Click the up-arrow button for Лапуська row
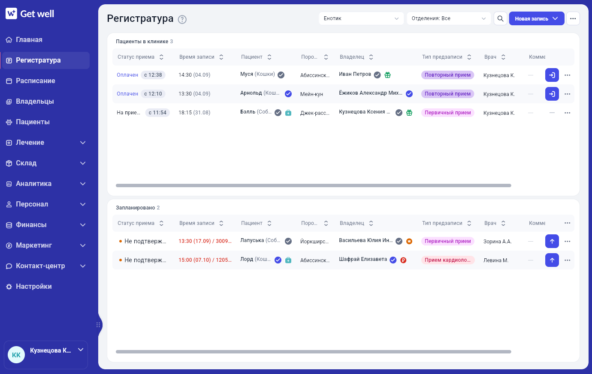This screenshot has height=374, width=592. 552,241
